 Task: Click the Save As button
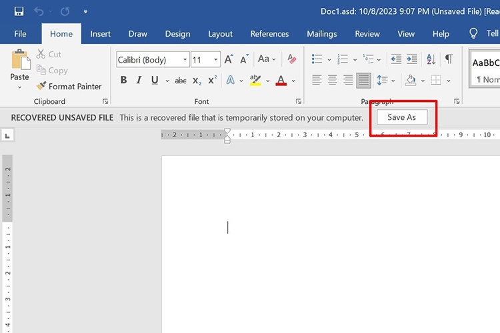coord(402,117)
